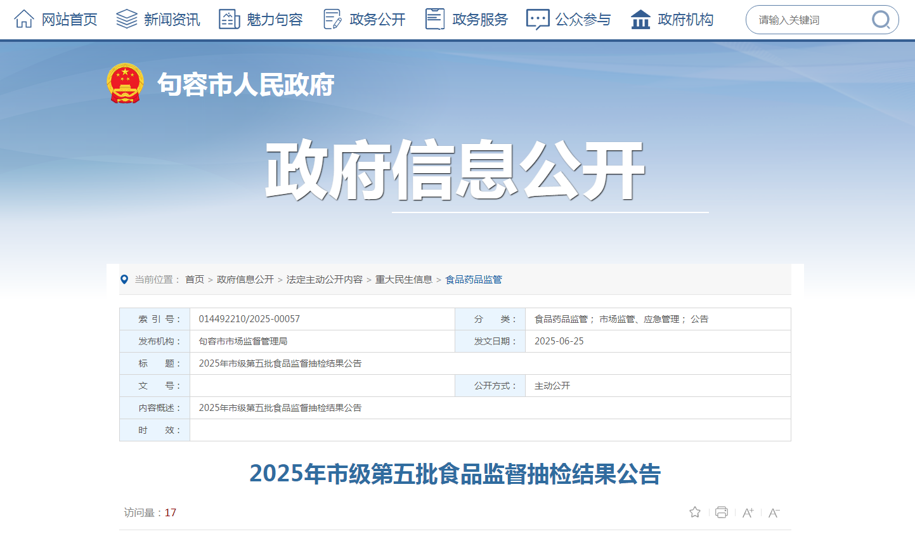
Task: Click the building icon beside 魅力句容
Action: point(229,19)
